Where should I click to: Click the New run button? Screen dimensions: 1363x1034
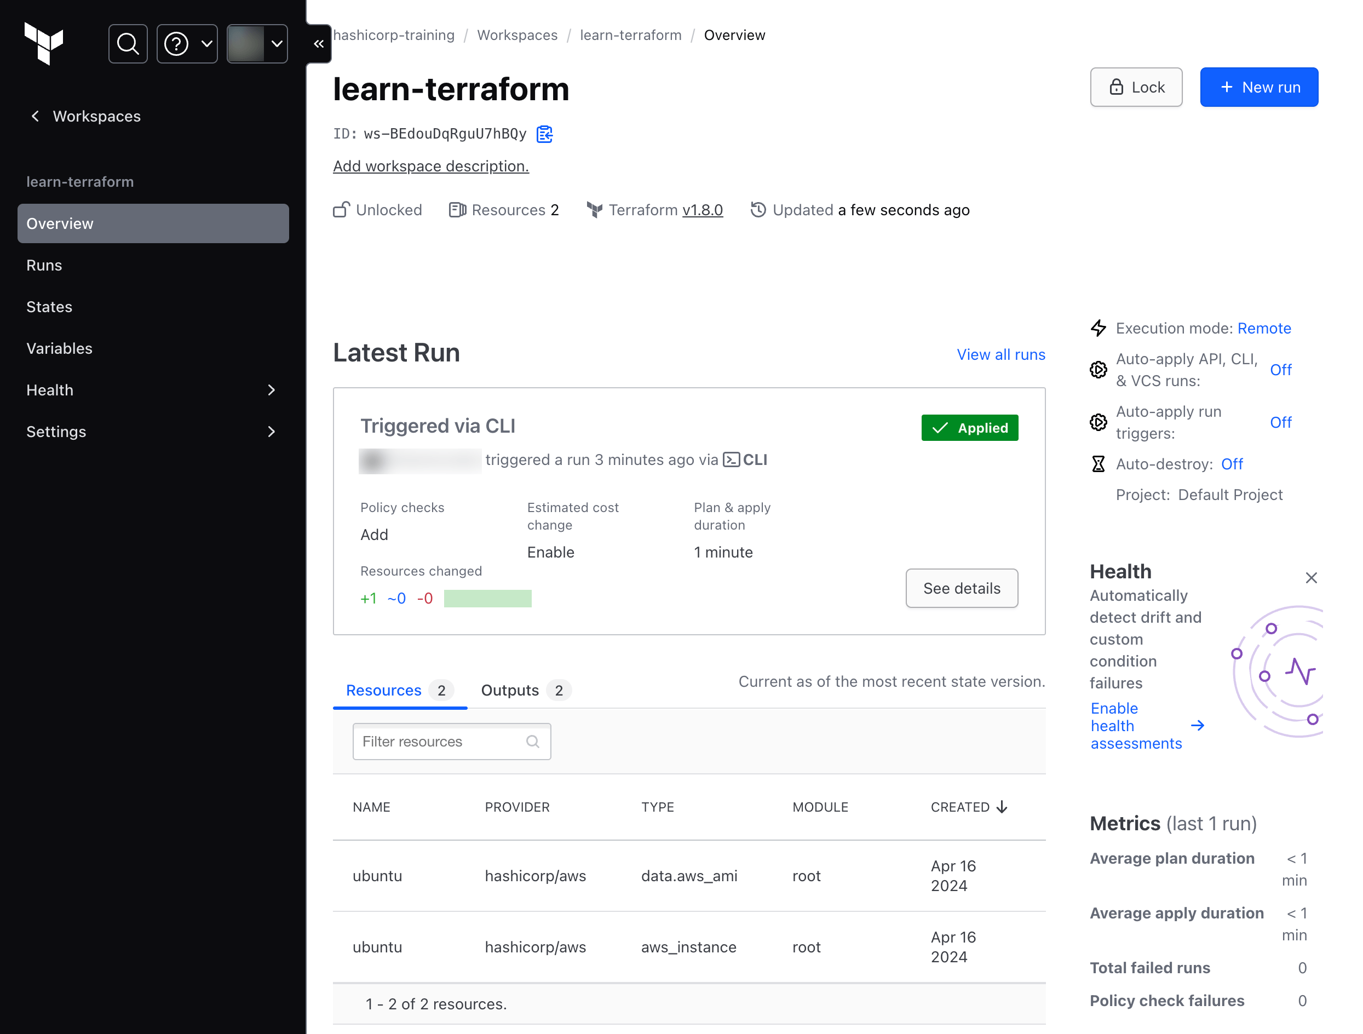coord(1259,87)
